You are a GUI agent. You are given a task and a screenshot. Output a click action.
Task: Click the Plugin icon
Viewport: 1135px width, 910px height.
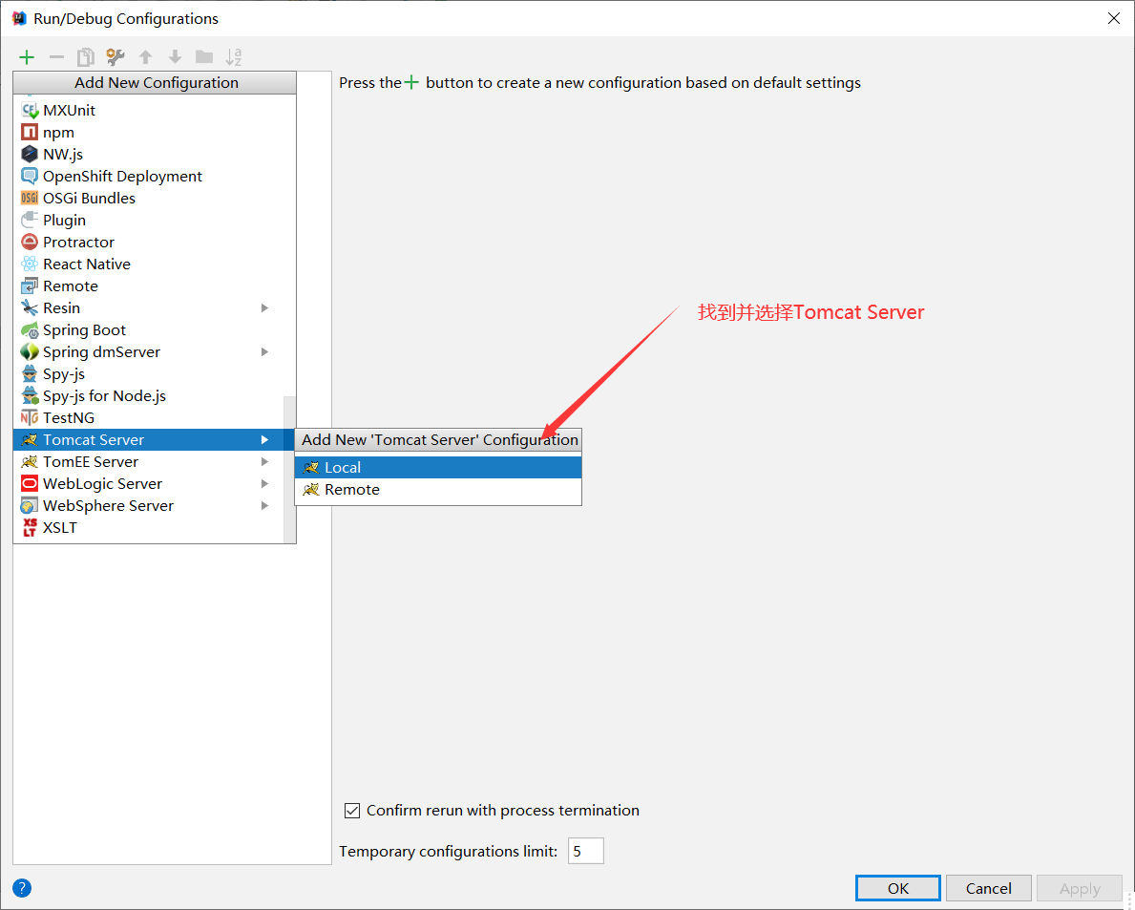pyautogui.click(x=30, y=220)
